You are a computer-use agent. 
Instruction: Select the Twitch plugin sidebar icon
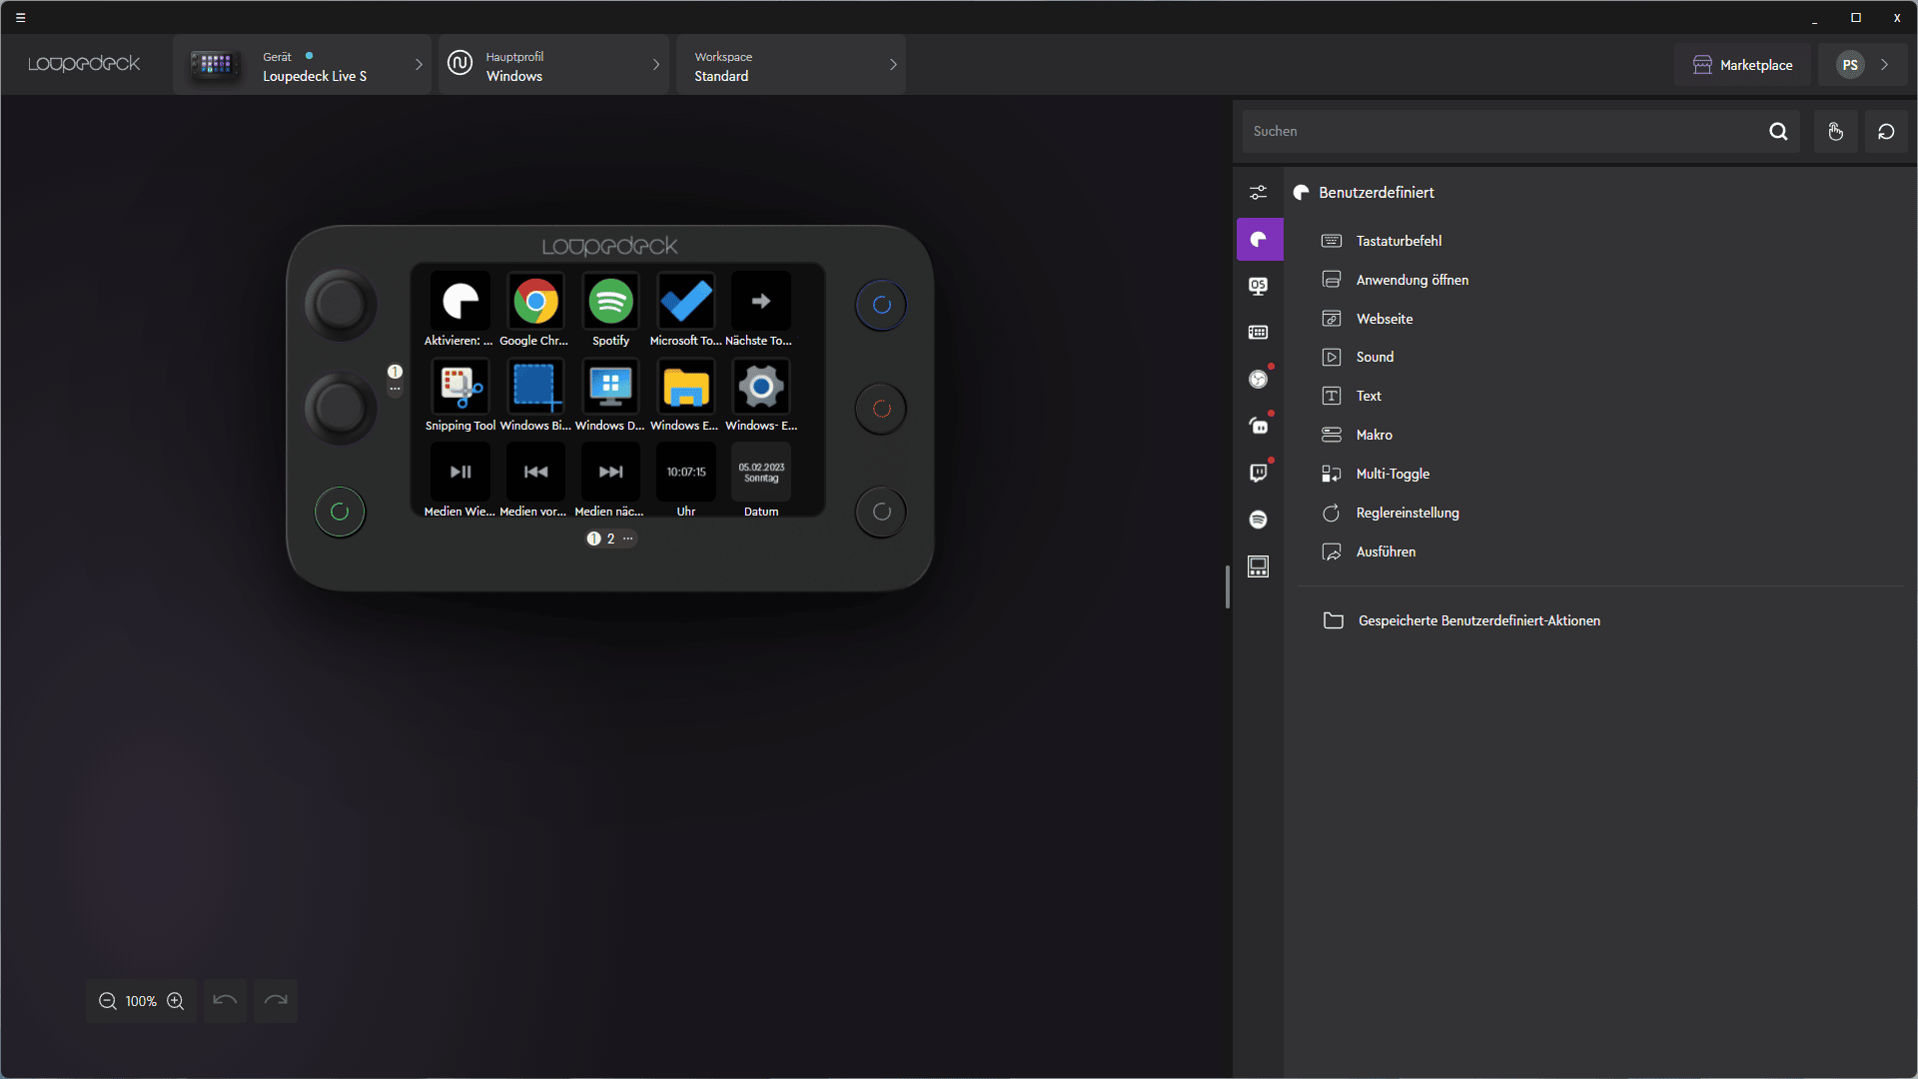pos(1258,473)
